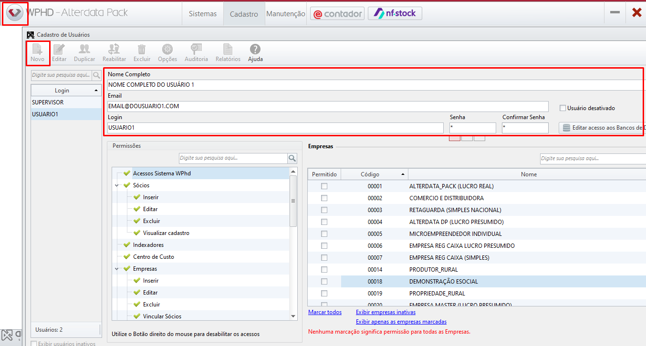Sort by the Login column header arrow
Image resolution: width=646 pixels, height=346 pixels.
click(96, 91)
